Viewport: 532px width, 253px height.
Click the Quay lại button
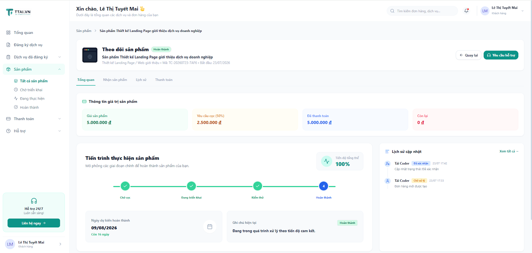pos(468,55)
